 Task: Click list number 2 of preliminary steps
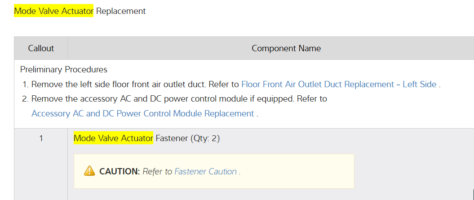[25, 99]
